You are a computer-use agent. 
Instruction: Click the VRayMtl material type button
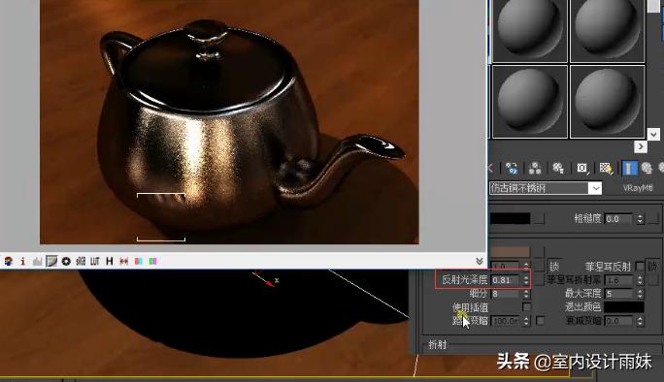click(x=638, y=188)
